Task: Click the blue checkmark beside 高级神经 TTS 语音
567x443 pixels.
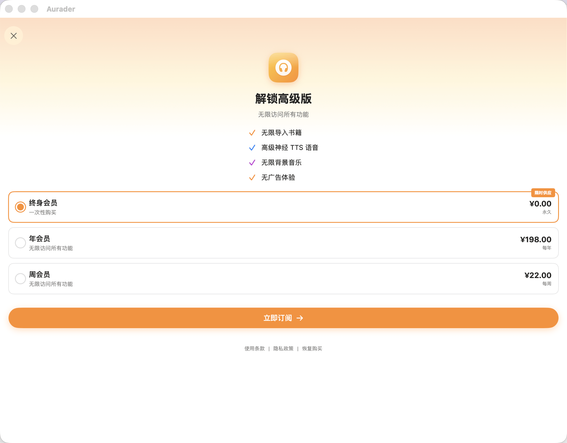Action: 252,148
